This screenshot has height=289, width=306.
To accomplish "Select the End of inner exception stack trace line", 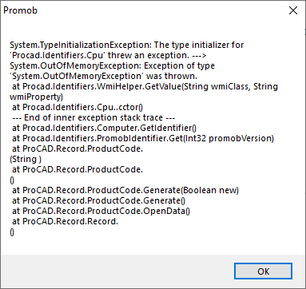I will [x=93, y=117].
